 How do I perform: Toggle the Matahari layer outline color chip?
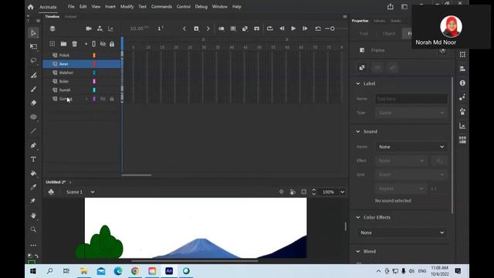coord(94,73)
